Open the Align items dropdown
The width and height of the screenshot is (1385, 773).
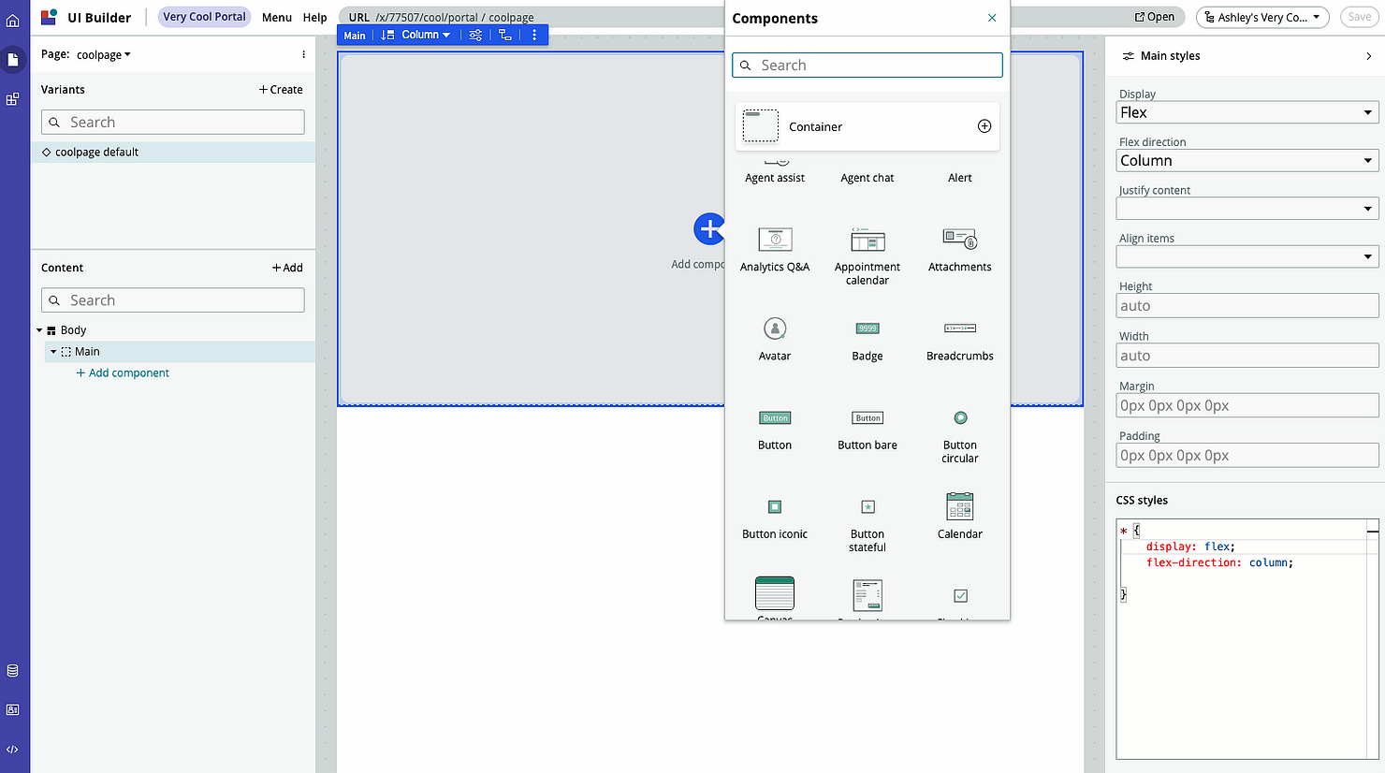(x=1247, y=256)
